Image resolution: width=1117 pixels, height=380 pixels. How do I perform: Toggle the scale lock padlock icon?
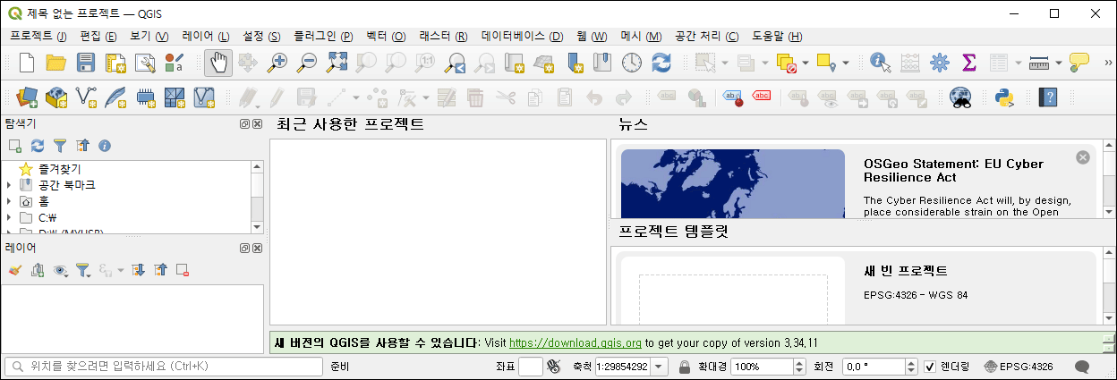click(685, 367)
